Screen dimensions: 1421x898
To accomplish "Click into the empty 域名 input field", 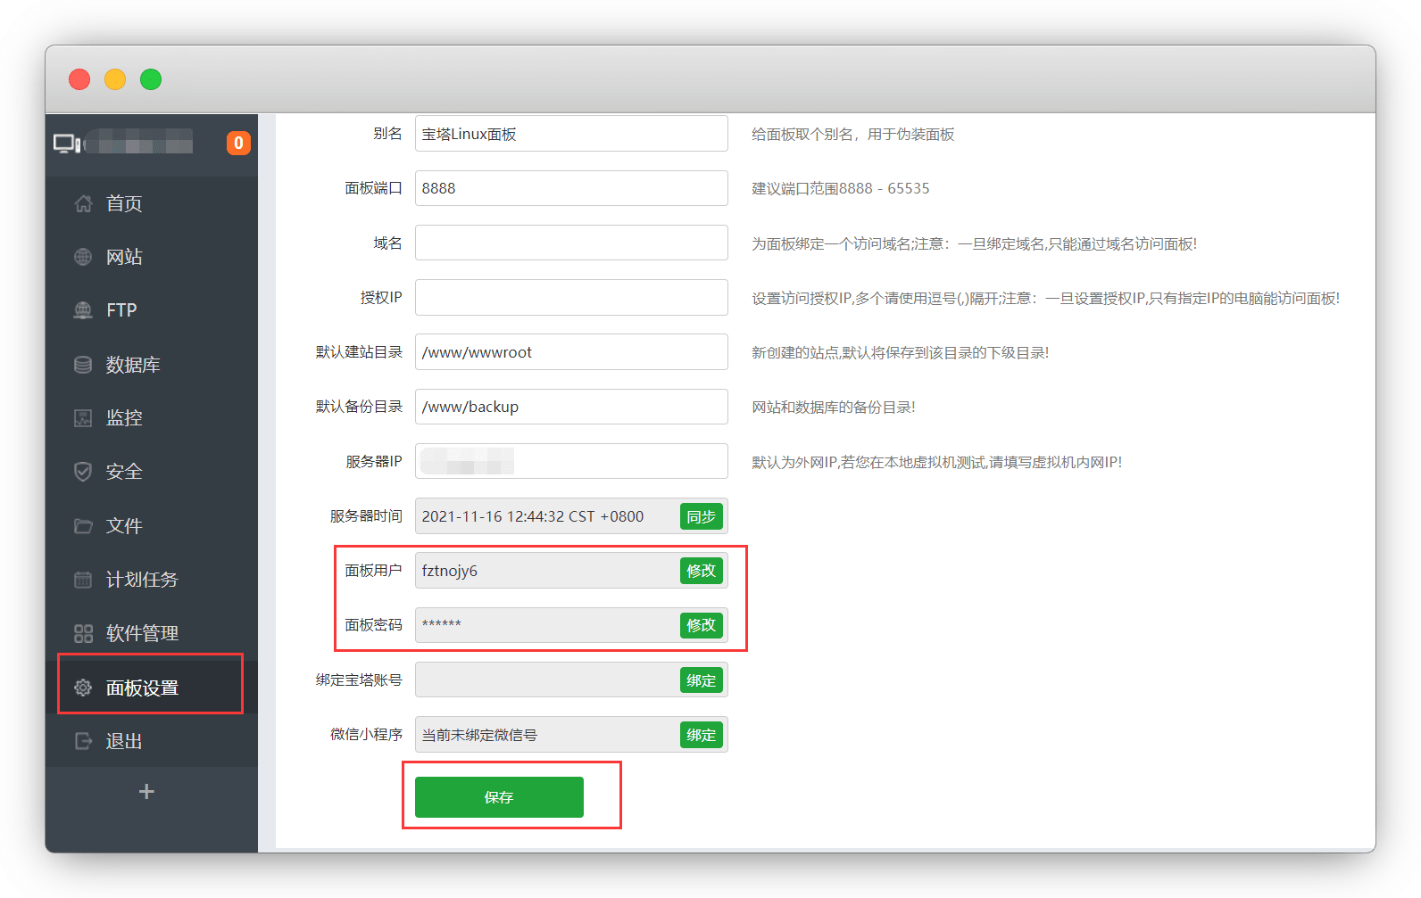I will pyautogui.click(x=570, y=243).
